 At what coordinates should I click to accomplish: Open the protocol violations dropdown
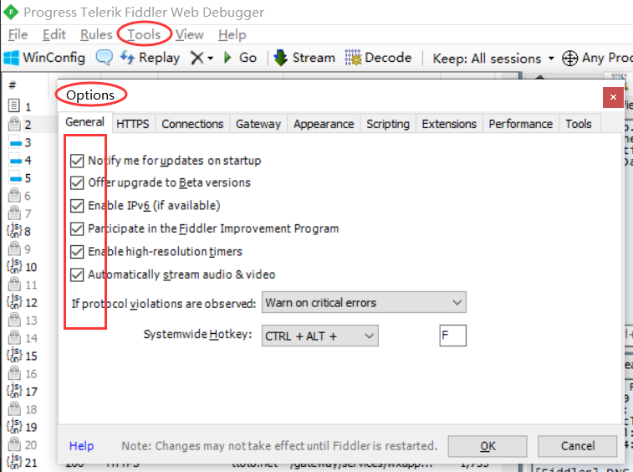coord(364,302)
